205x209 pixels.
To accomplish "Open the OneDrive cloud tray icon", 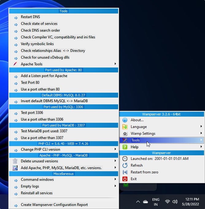I will pos(145,202).
